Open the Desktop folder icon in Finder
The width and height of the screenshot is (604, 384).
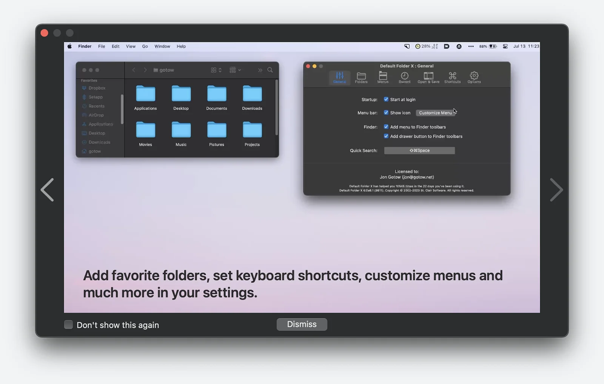click(181, 93)
